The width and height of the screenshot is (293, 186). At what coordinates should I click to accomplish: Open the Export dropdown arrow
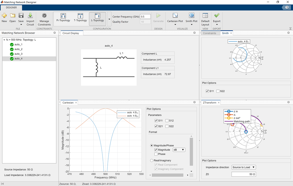tap(217, 25)
